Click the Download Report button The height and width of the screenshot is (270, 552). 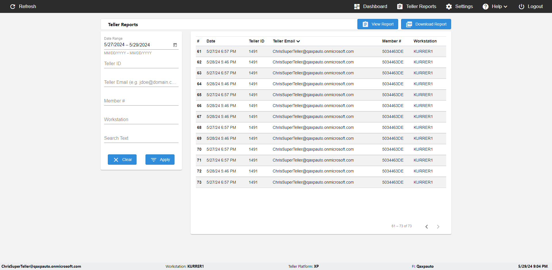426,24
